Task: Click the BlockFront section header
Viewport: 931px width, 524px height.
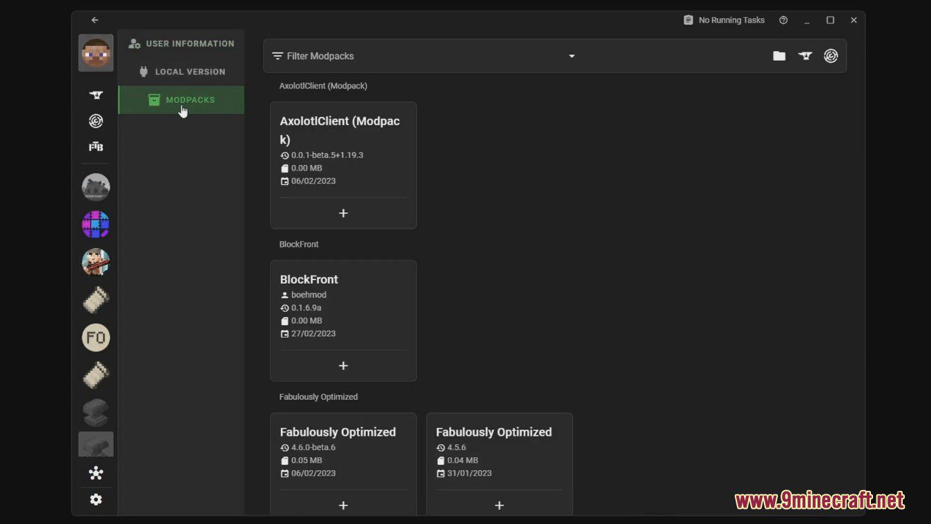Action: [x=299, y=244]
